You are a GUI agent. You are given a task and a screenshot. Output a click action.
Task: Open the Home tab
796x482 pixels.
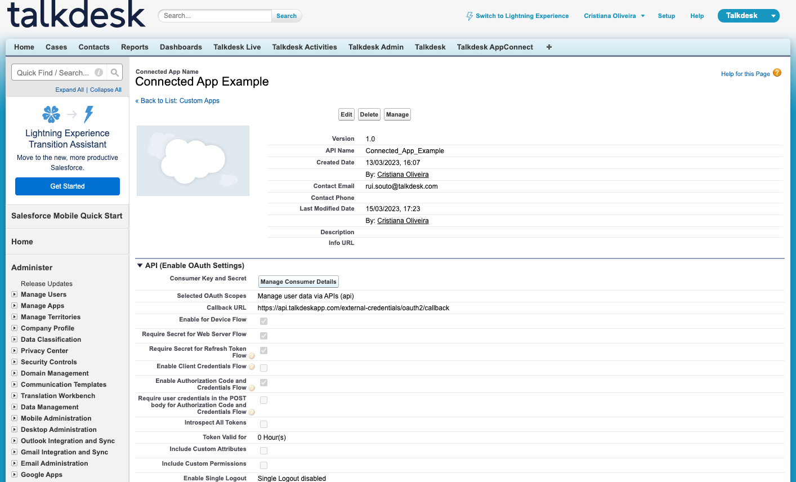pyautogui.click(x=24, y=47)
